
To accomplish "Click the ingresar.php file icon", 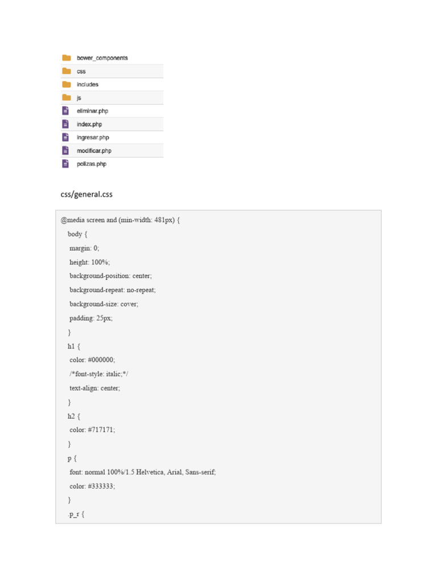I will coord(66,137).
